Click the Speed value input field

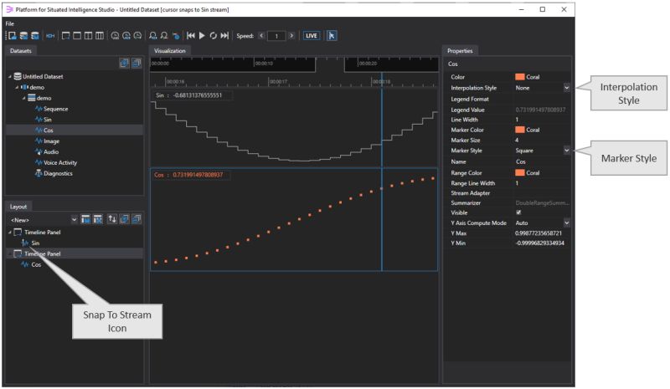pos(276,36)
